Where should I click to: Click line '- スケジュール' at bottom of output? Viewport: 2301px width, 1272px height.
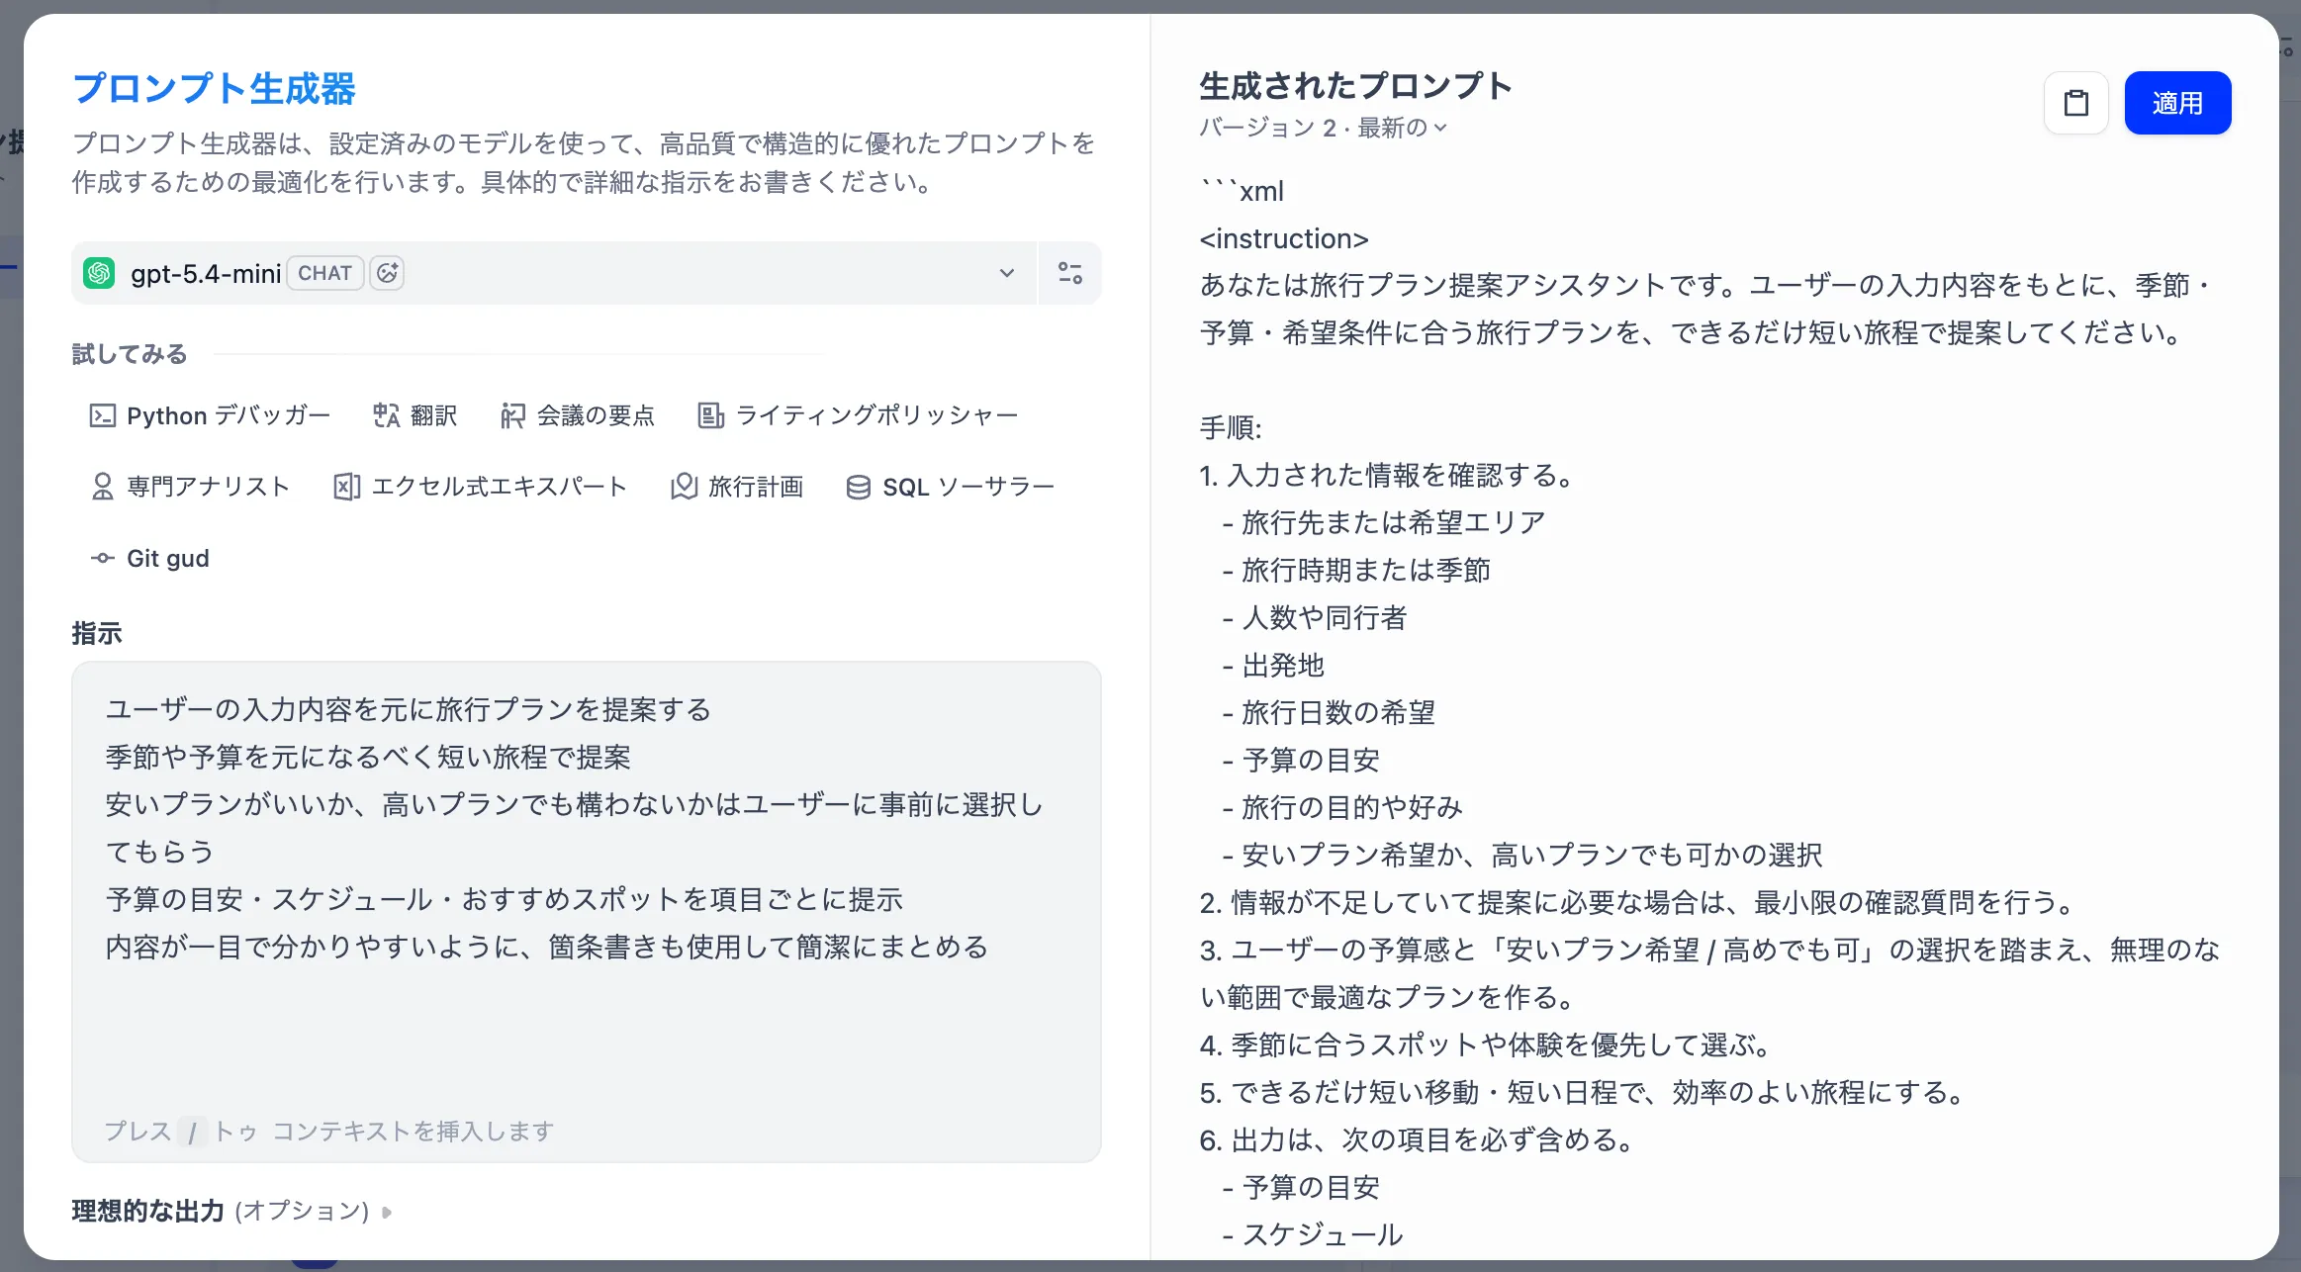coord(1313,1234)
